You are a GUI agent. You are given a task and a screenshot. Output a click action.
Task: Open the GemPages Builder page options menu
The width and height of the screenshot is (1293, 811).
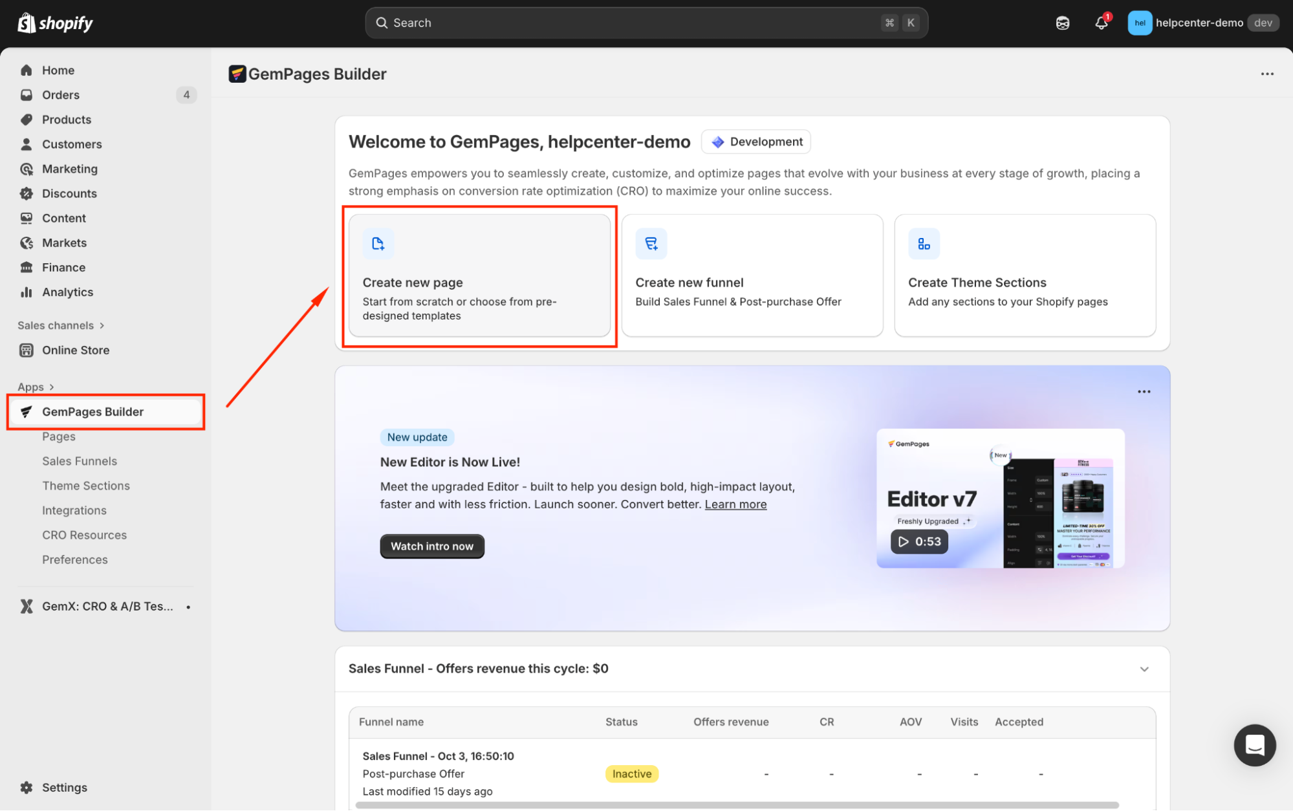point(1266,74)
